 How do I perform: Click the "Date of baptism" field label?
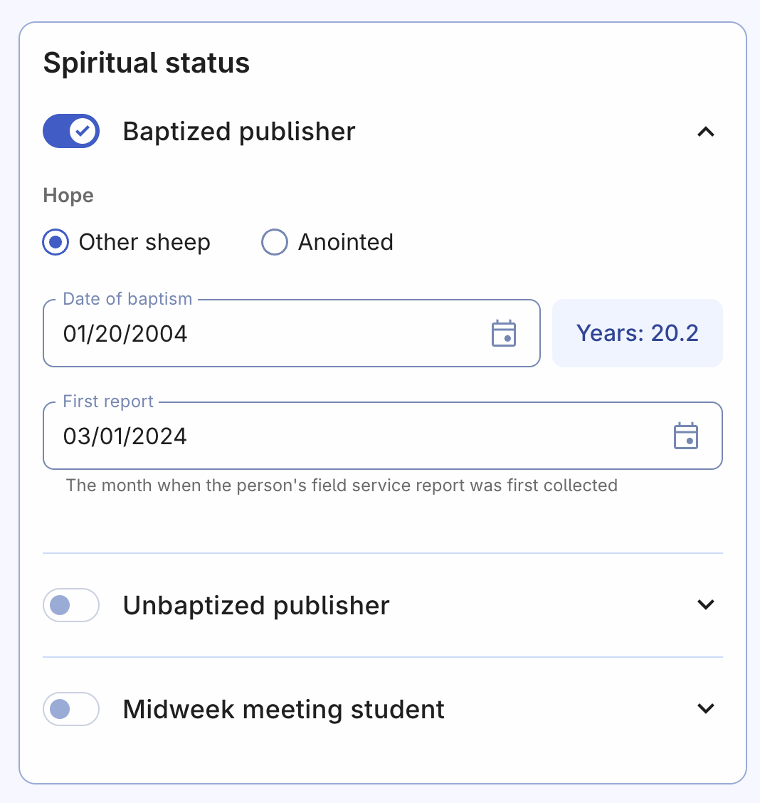tap(127, 299)
